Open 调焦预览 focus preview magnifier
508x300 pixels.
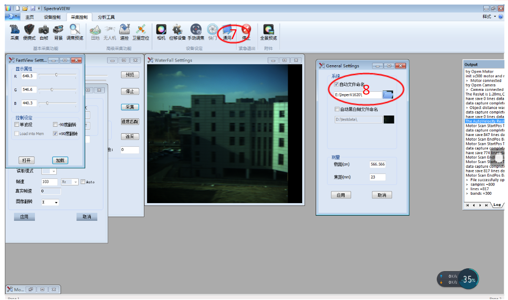click(75, 31)
